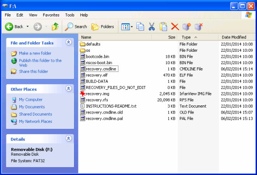This screenshot has width=257, height=175.
Task: Click the defaults folder name
Action: [93, 44]
